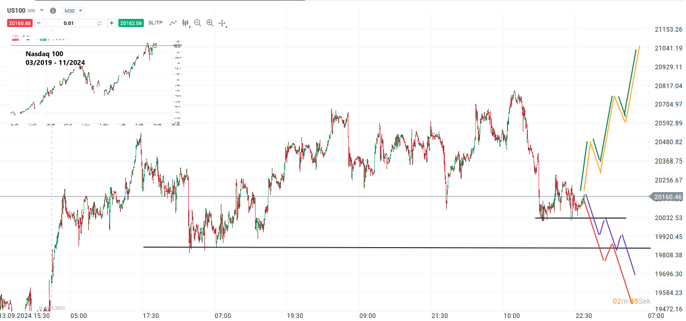Toggle the sell price 20160.46 button
Viewport: 686px width, 321px height.
click(19, 22)
